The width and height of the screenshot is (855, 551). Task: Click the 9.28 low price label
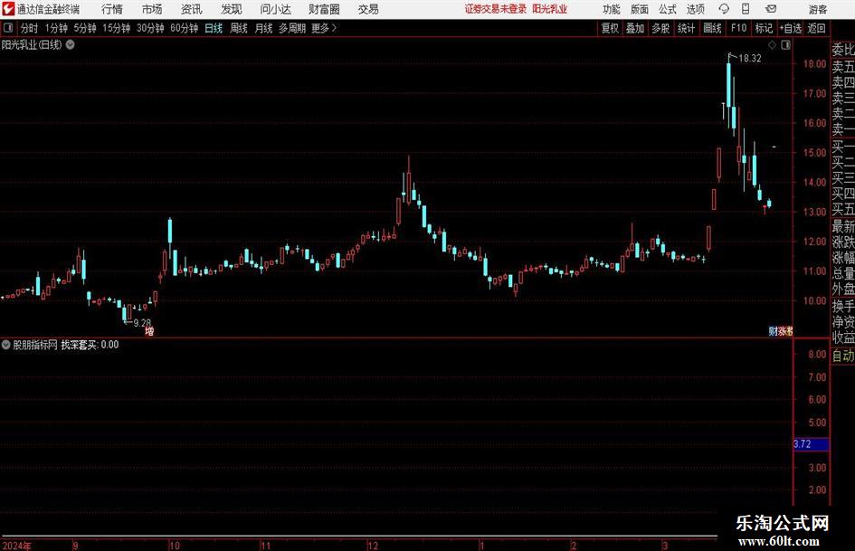tap(142, 323)
